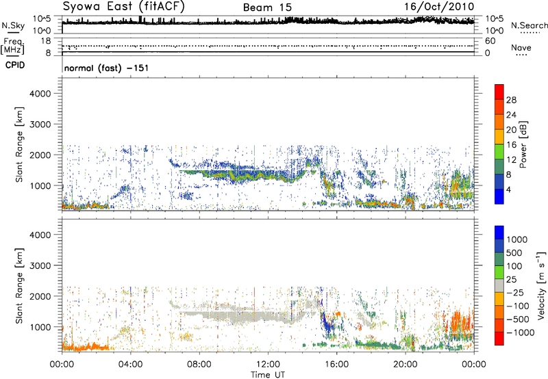The image size is (548, 379).
Task: Click the green-yellow scatter band in power plot
Action: 245,175
